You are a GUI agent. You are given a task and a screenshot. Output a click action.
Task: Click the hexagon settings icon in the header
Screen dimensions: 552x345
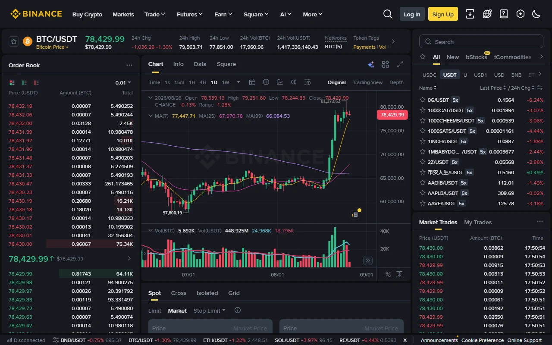click(521, 14)
